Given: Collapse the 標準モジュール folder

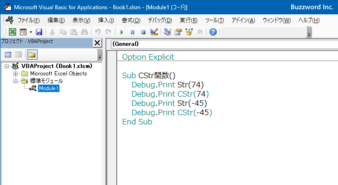Looking at the screenshot, I should 15,81.
